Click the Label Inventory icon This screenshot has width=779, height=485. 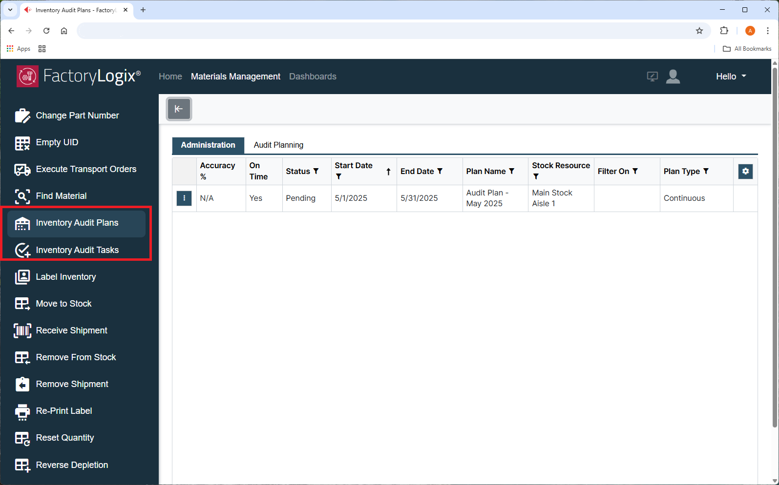pos(22,277)
